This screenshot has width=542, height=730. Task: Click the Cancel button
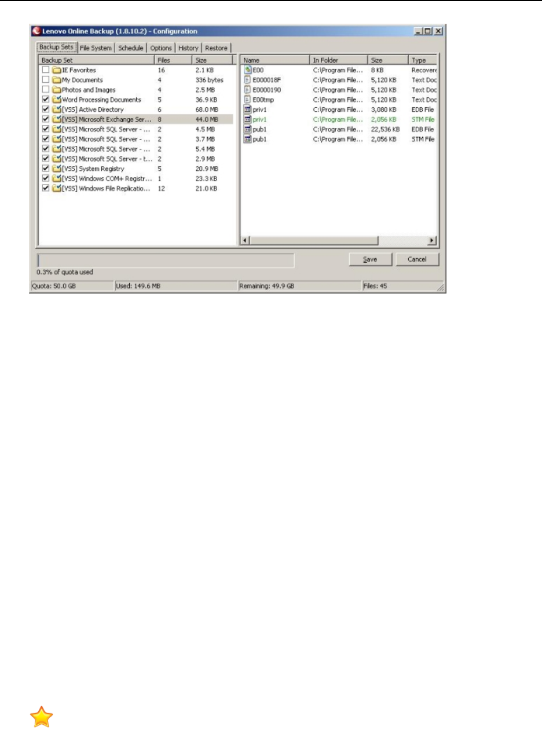[x=417, y=259]
